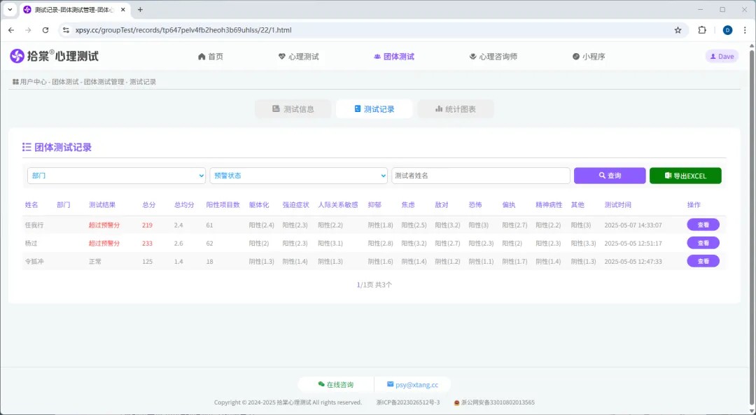756x415 pixels.
Task: Open the Dave user account button
Action: [x=722, y=57]
